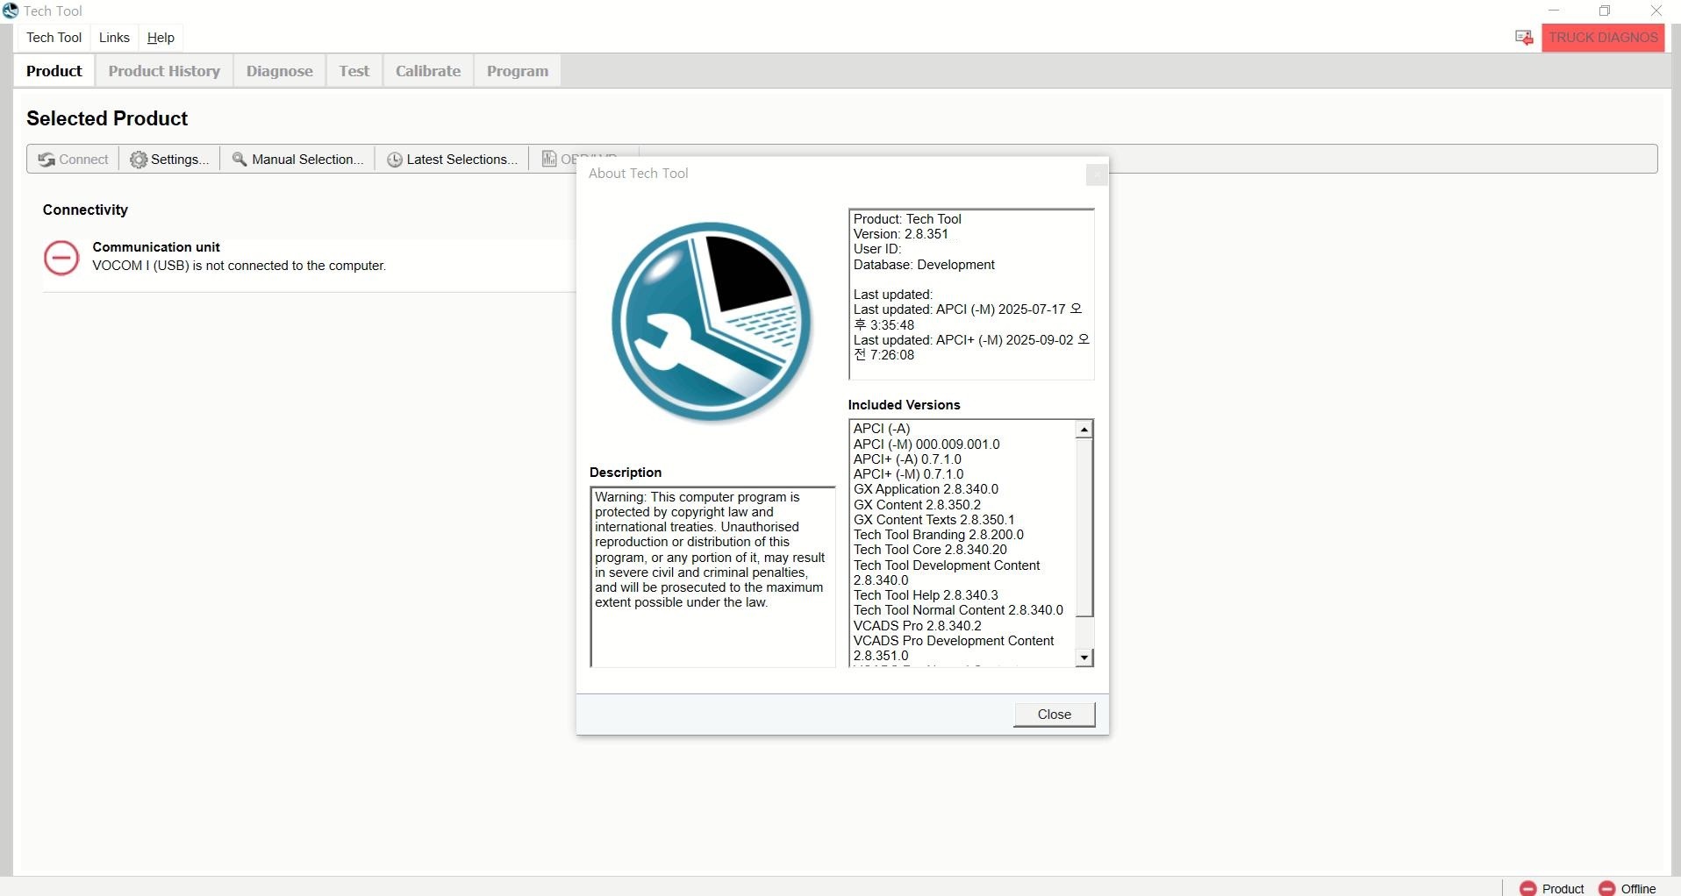The image size is (1681, 896).
Task: Click the red communication unit status icon
Action: pos(61,258)
